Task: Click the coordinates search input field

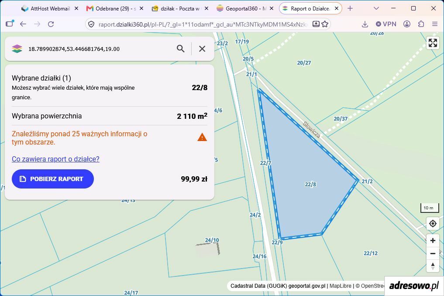Action: 99,49
